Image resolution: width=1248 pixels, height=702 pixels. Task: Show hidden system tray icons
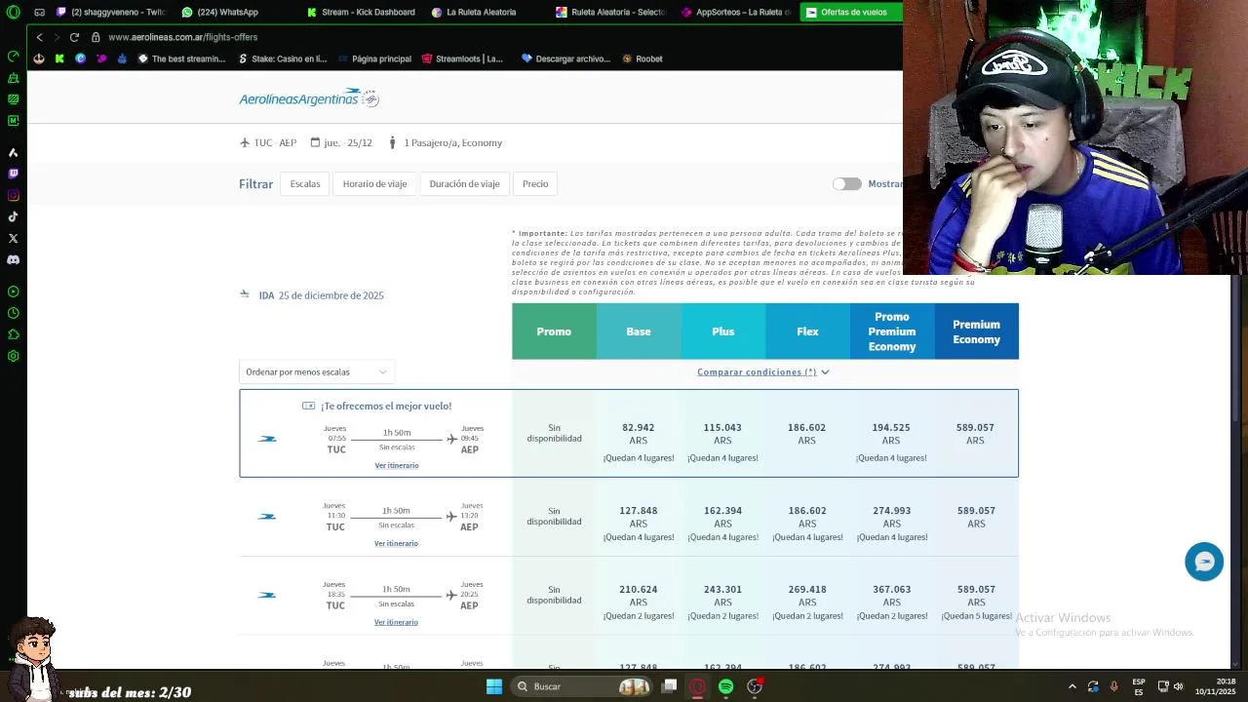click(1072, 686)
